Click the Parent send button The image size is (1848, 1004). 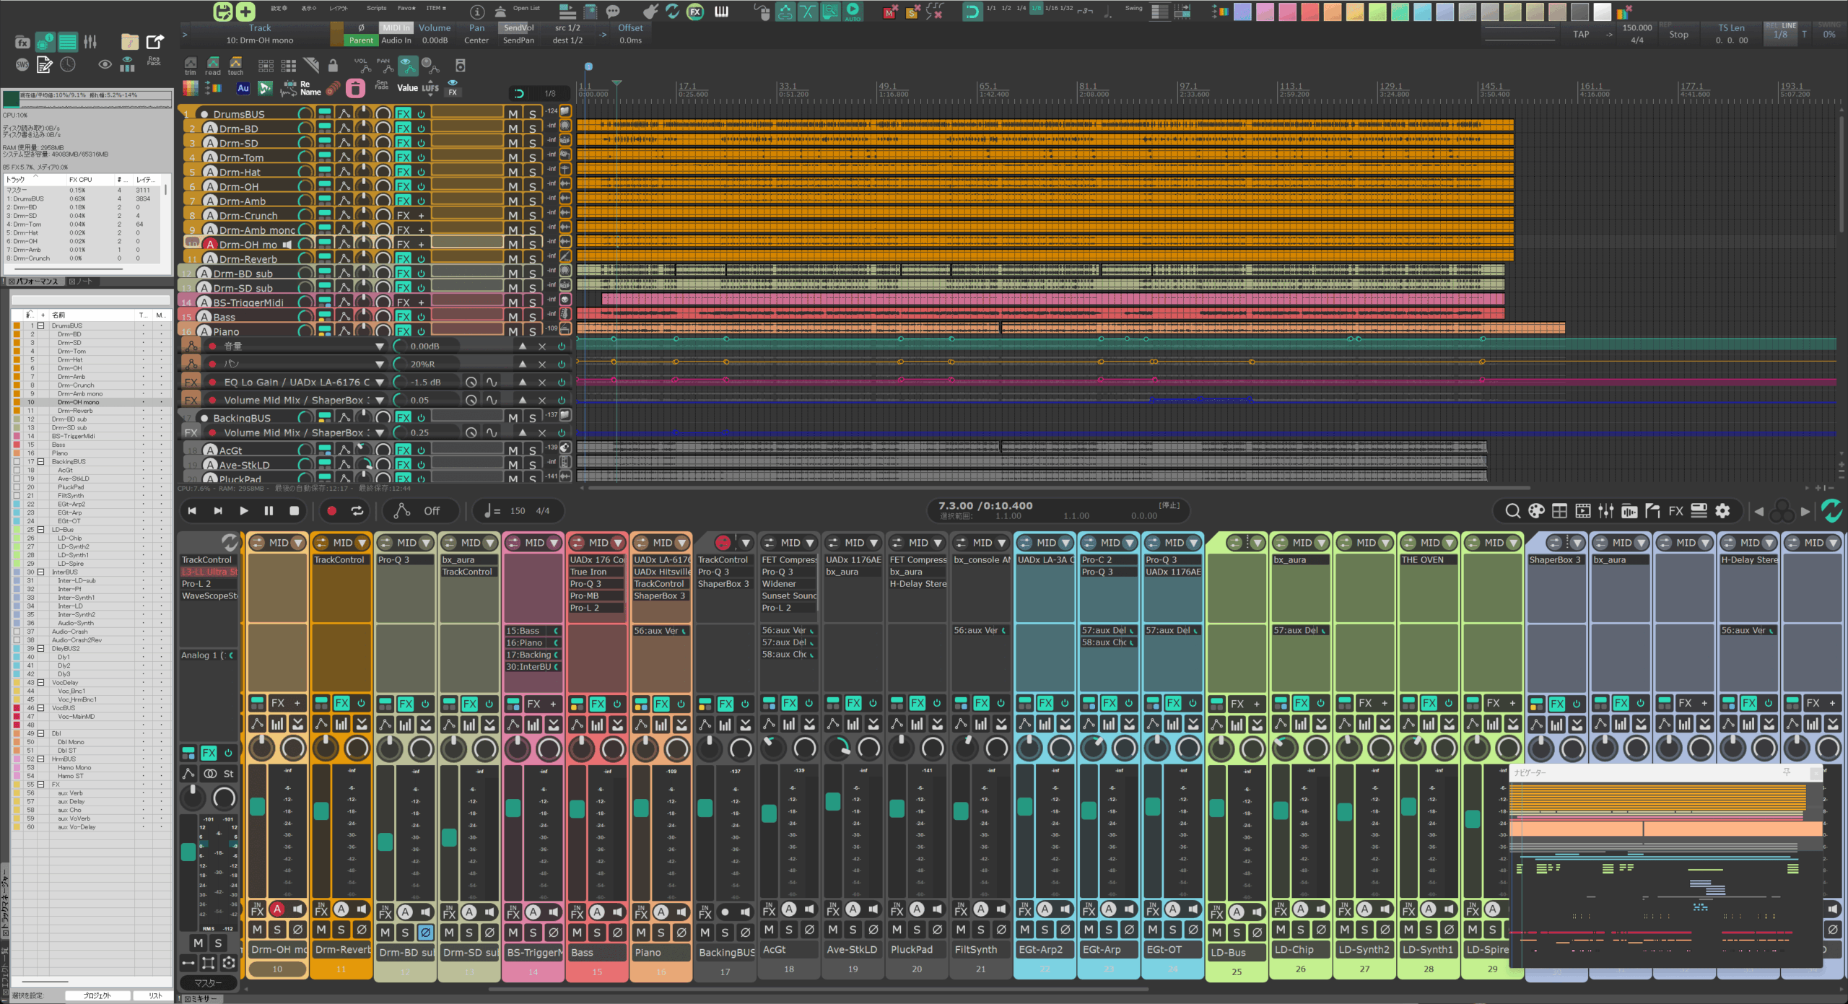pyautogui.click(x=361, y=40)
